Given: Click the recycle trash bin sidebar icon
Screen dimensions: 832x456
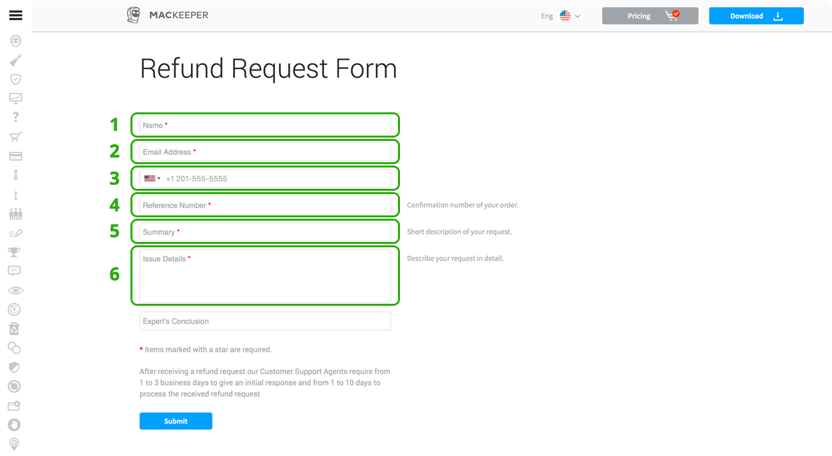Looking at the screenshot, I should (x=15, y=328).
